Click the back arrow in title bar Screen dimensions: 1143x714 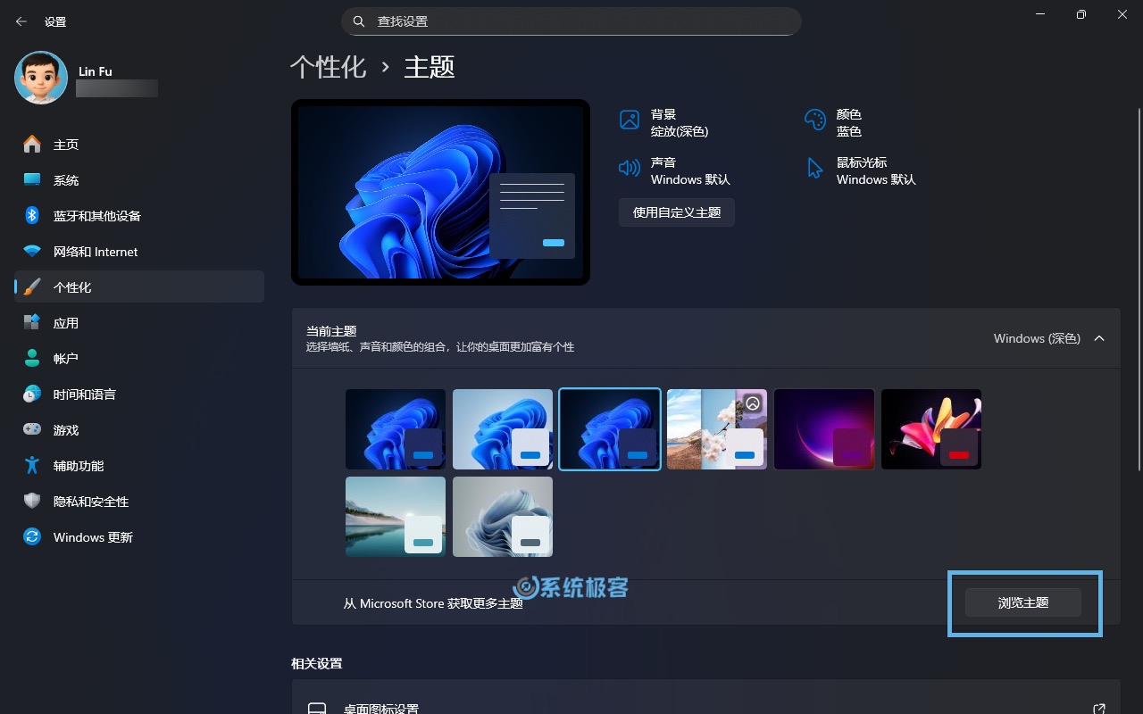pos(21,21)
